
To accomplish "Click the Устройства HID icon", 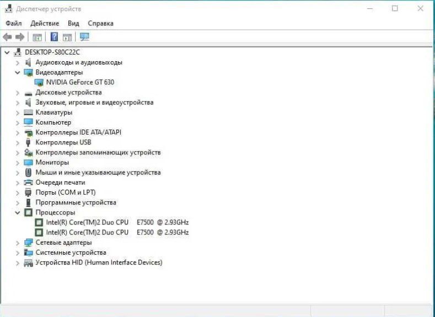I will 28,262.
